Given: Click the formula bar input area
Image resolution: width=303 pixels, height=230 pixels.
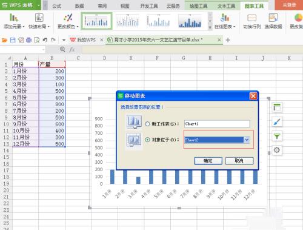Looking at the screenshot, I should click(192, 49).
